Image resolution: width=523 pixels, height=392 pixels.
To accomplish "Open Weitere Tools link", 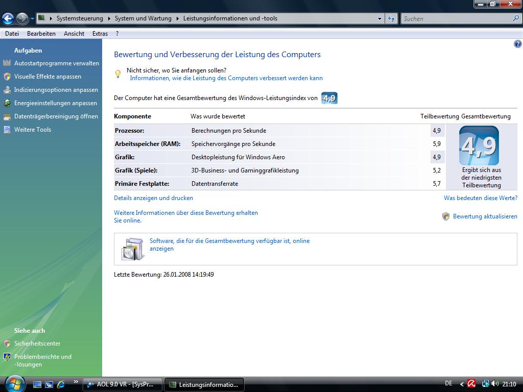I will 33,130.
